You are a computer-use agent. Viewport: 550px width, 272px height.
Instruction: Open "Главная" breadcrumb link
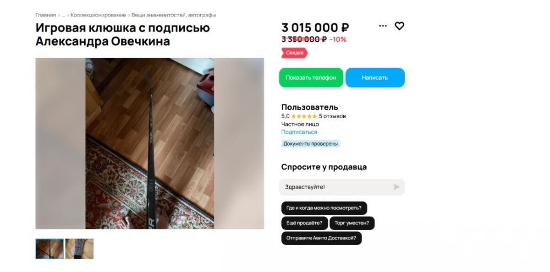pyautogui.click(x=45, y=15)
